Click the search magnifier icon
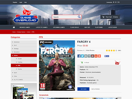This screenshot has height=99, width=132. click(79, 17)
